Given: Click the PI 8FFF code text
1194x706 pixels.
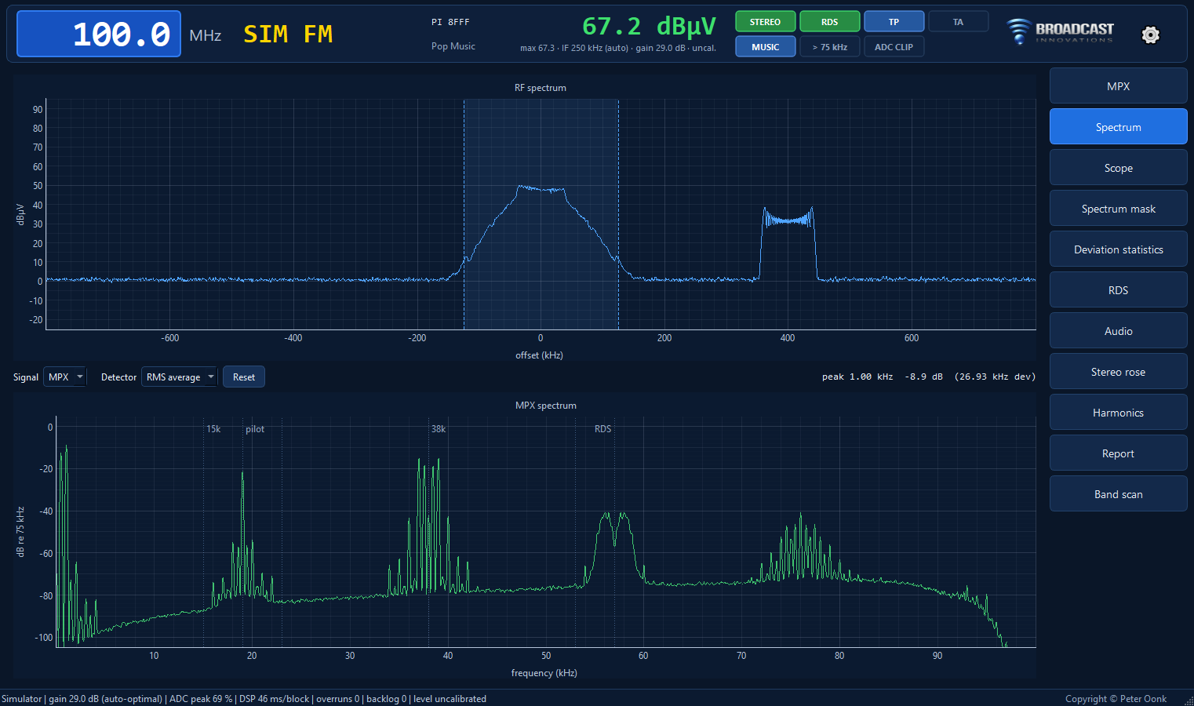Looking at the screenshot, I should click(450, 22).
